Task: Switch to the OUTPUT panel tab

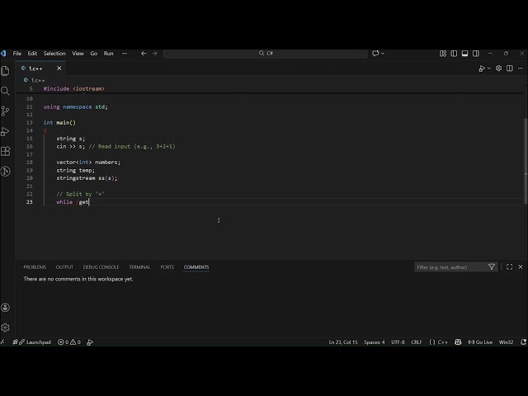Action: point(64,267)
